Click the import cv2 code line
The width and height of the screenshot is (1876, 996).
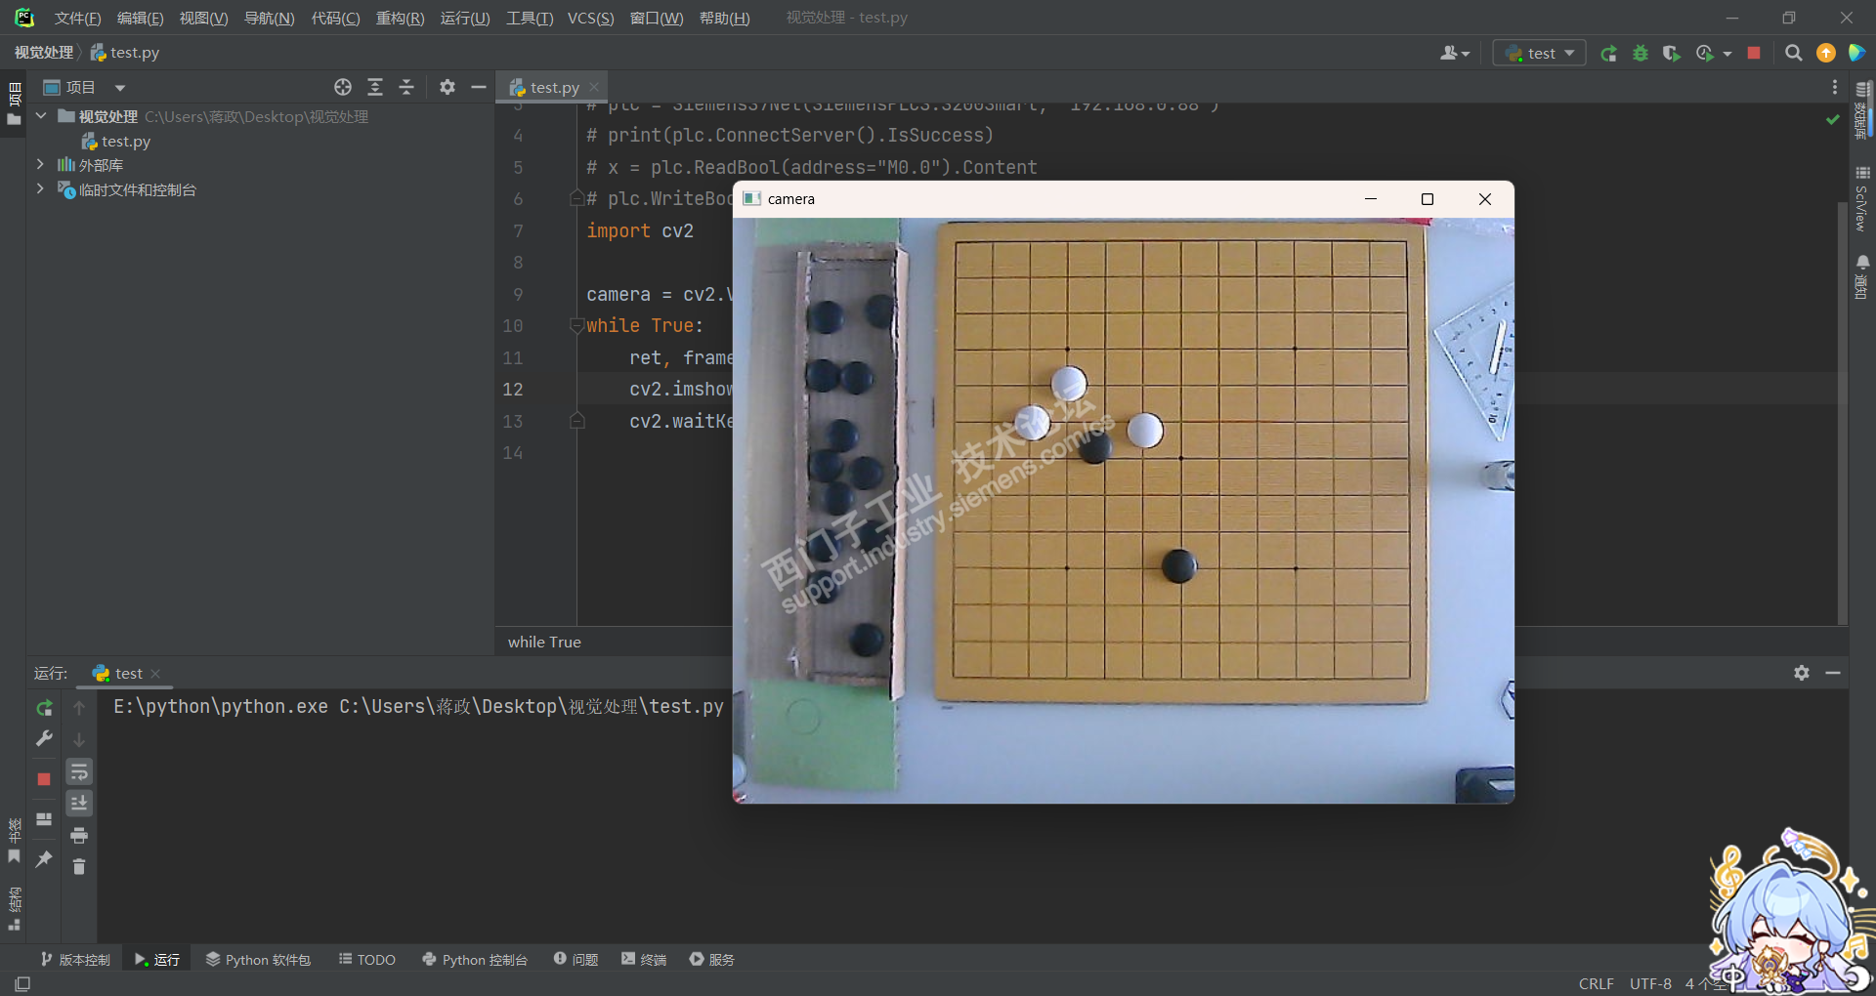click(x=640, y=230)
